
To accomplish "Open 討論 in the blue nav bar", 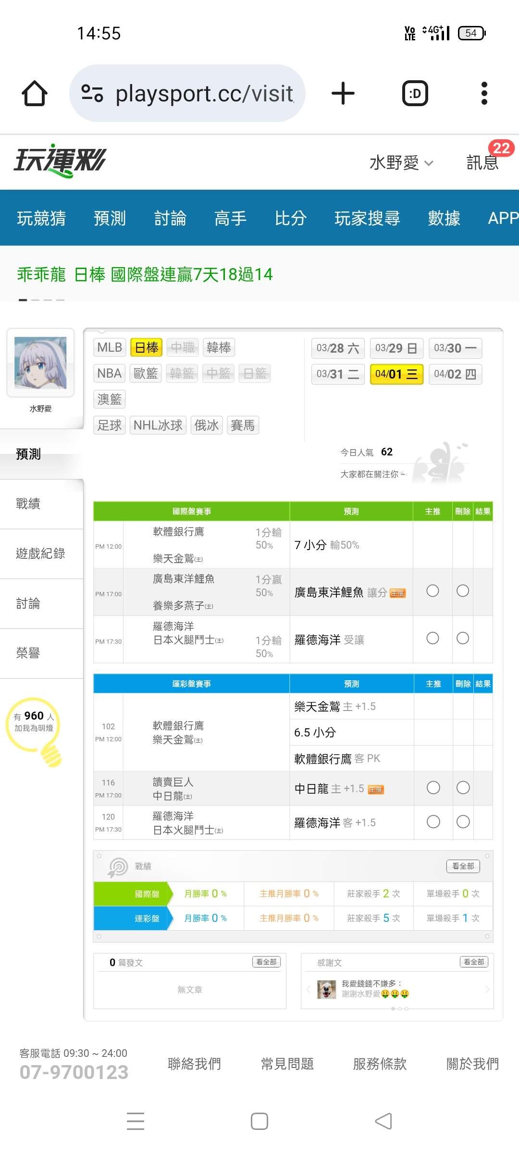I will (x=170, y=218).
